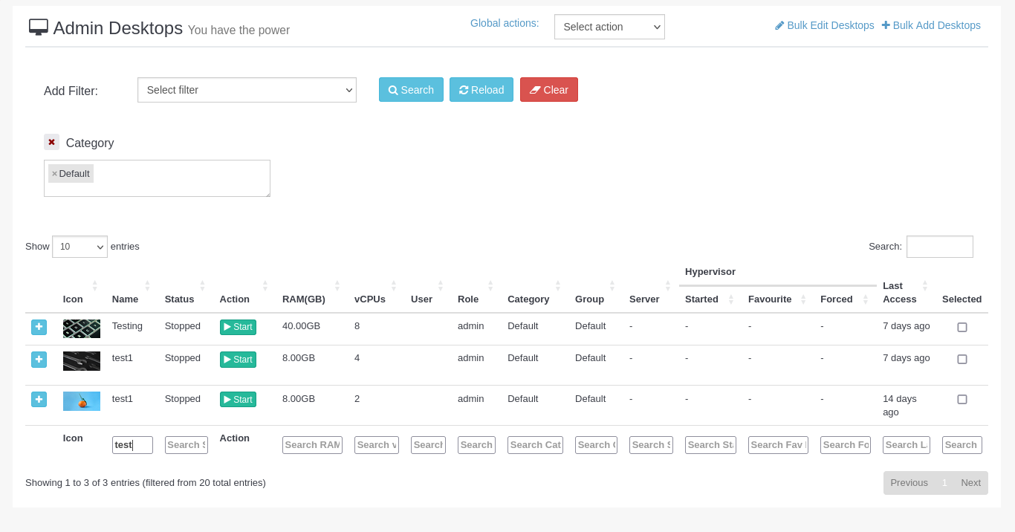Click the keyboard thumbnail of Testing desktop
Screen dimensions: 1015x532
point(82,328)
